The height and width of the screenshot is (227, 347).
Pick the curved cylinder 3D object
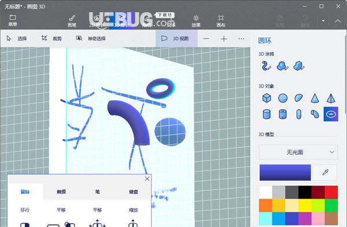315,114
